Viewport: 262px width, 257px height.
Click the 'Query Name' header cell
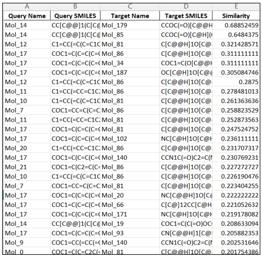click(27, 15)
